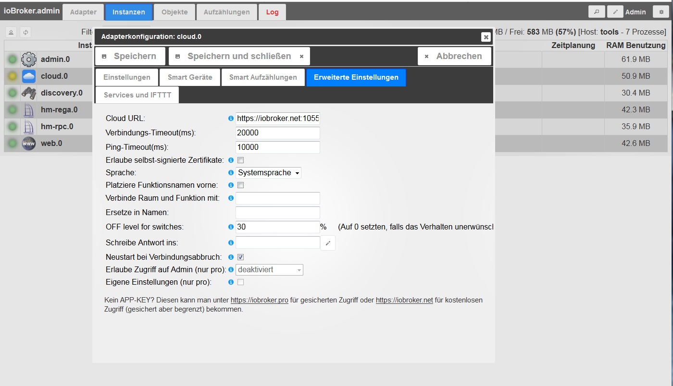Click the Speichern button
673x386 pixels.
pyautogui.click(x=130, y=56)
